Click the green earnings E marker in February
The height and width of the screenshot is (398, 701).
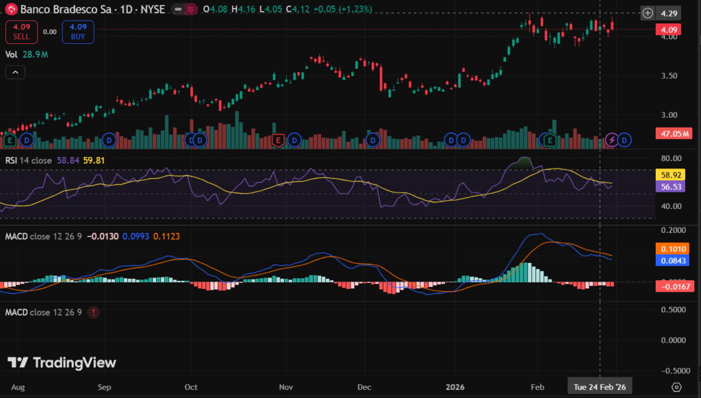(x=548, y=140)
